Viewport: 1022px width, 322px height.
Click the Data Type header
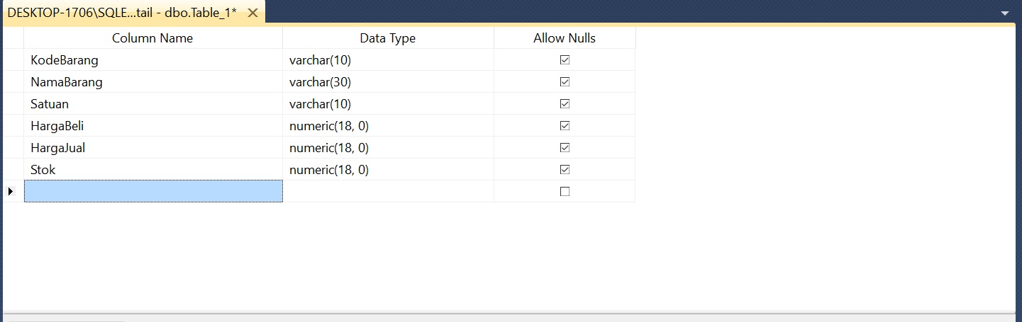tap(388, 38)
